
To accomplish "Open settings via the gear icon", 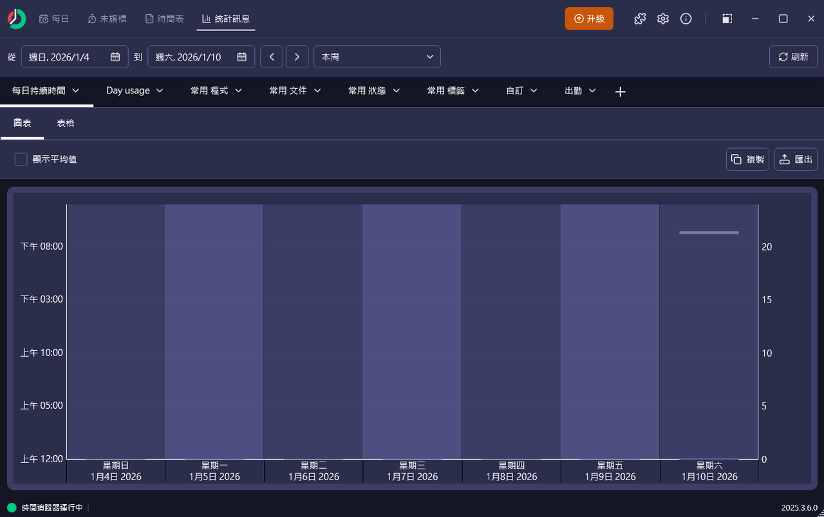I will point(663,19).
